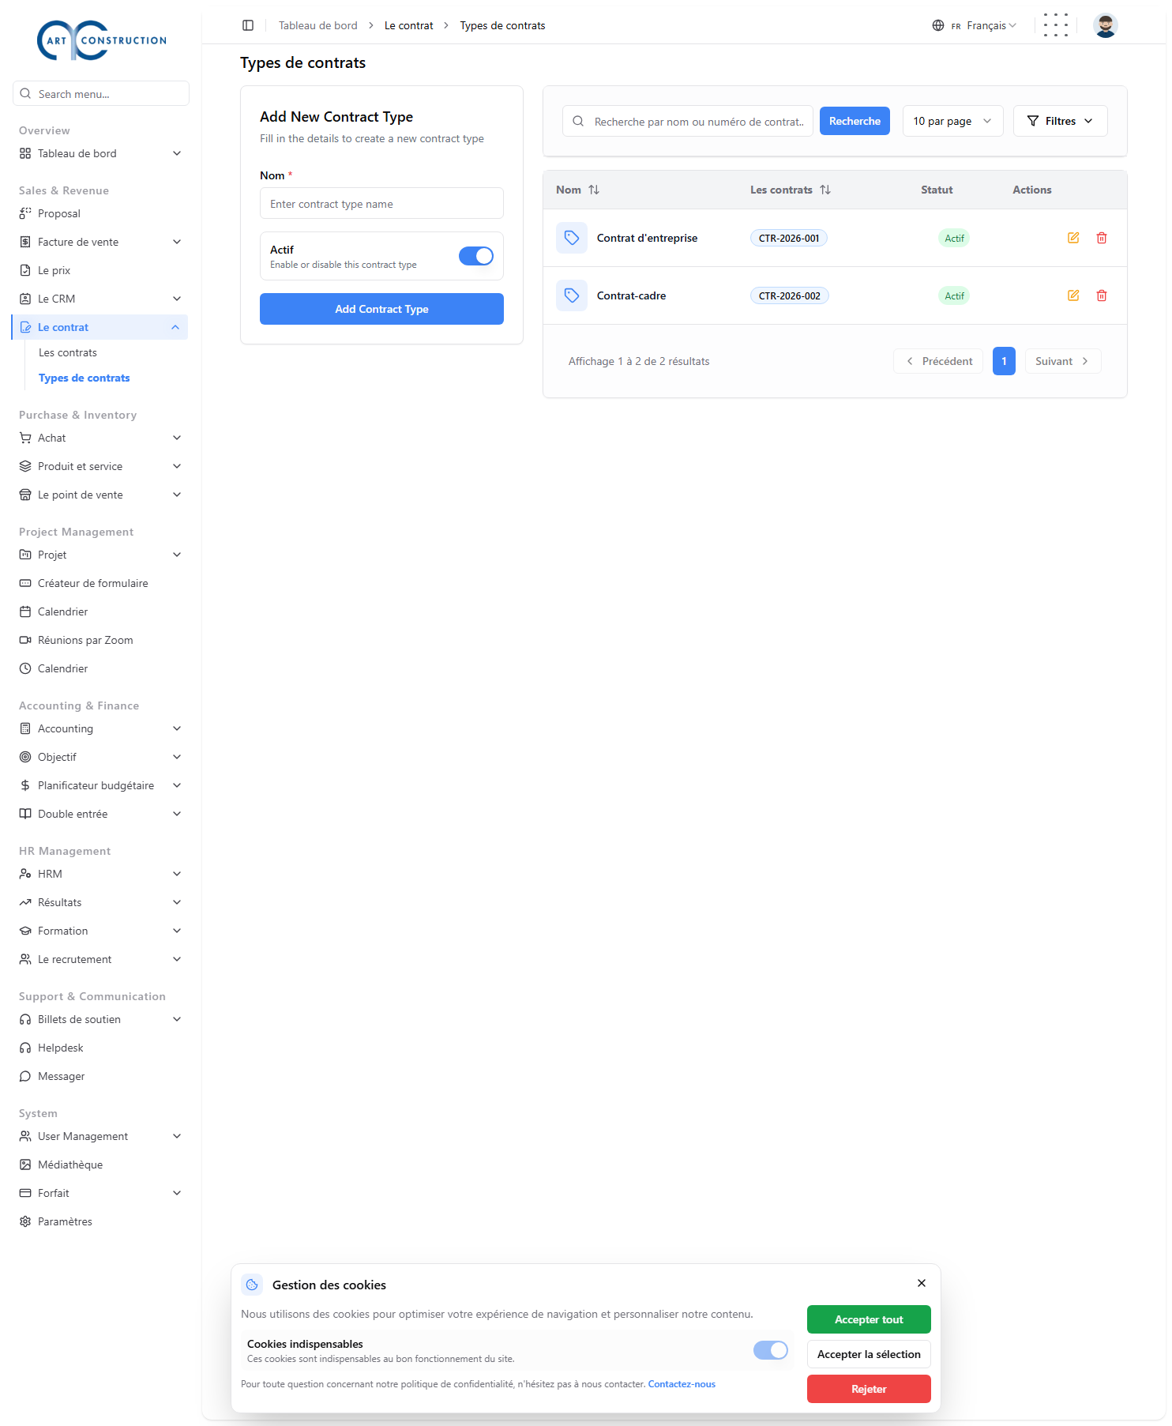
Task: Open Proposal from the sidebar
Action: pos(100,213)
